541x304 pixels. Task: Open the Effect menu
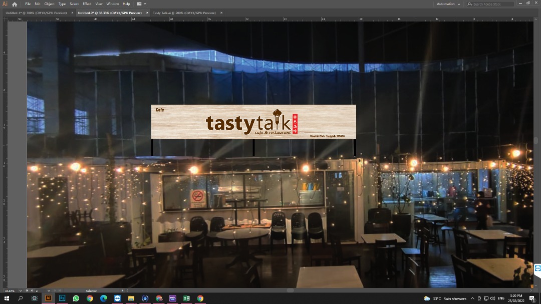click(87, 4)
